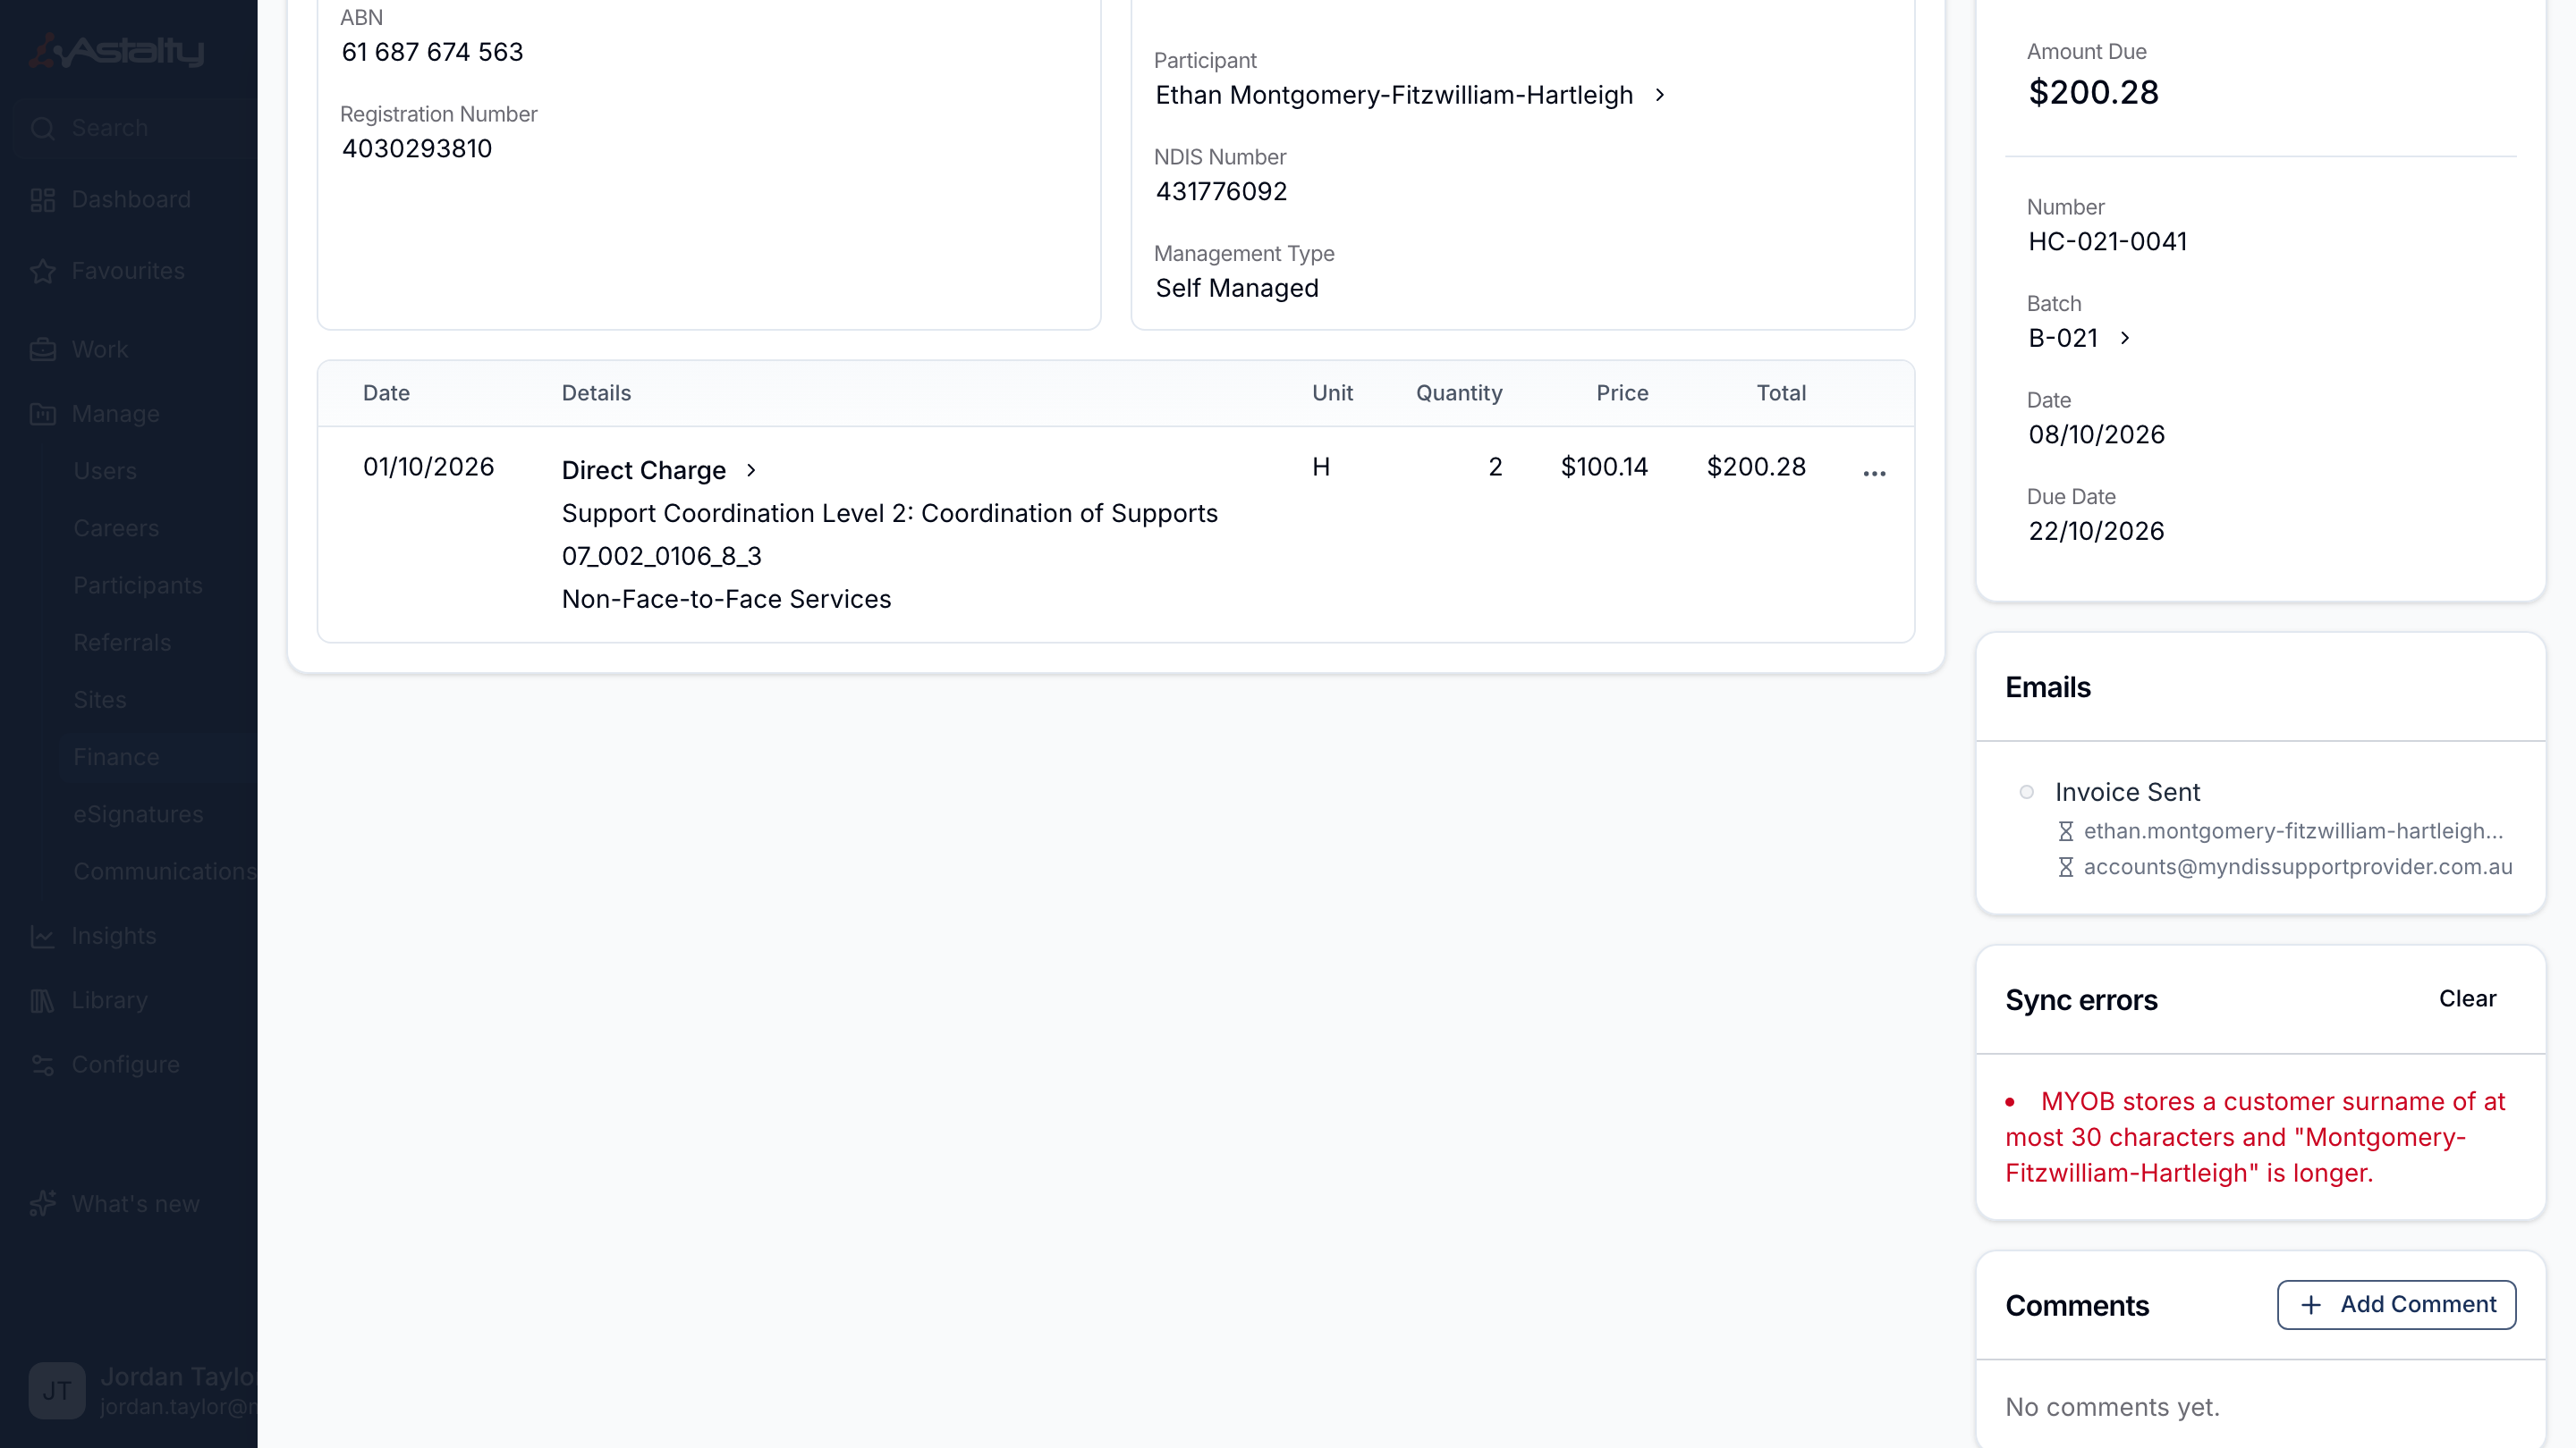
Task: Click the Jordan Taylor account name
Action: tap(178, 1377)
